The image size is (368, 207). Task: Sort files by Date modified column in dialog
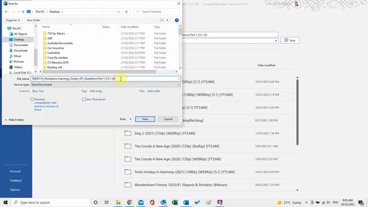coord(129,27)
